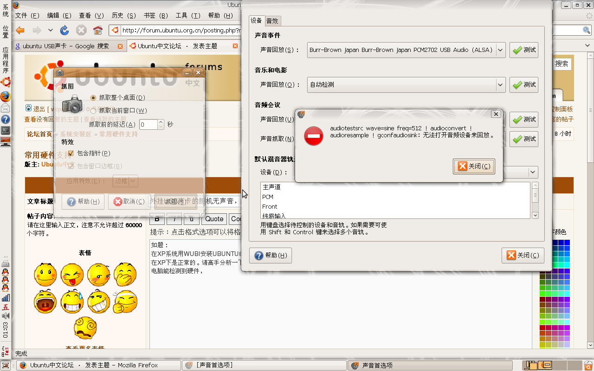The image size is (594, 371).
Task: Open network signal bars tray icon
Action: tap(6, 298)
